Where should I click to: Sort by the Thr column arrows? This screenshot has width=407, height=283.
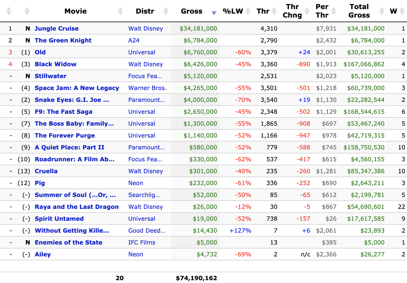click(x=275, y=11)
